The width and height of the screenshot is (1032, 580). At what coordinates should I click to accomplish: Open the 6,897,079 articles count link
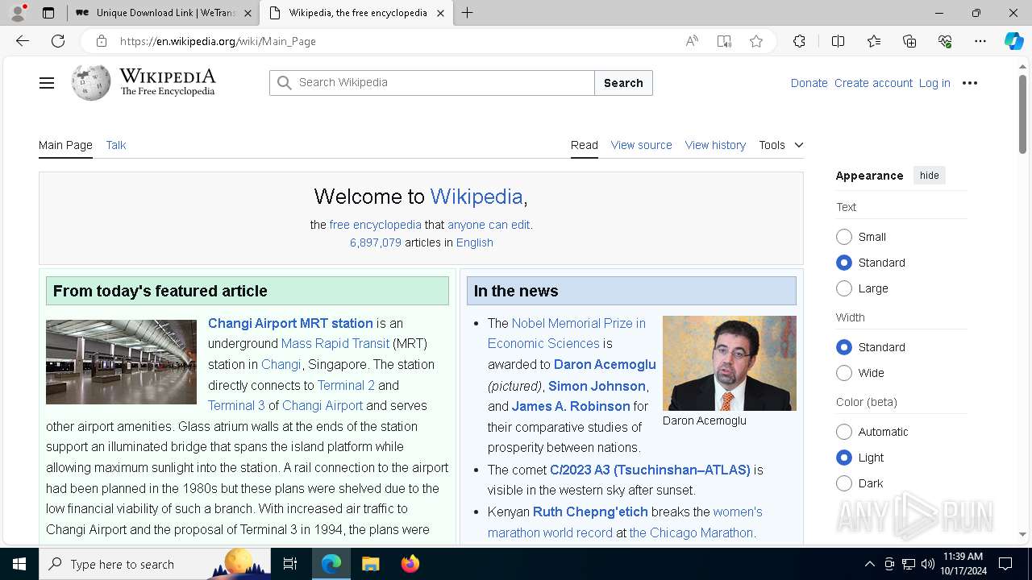[x=375, y=242]
